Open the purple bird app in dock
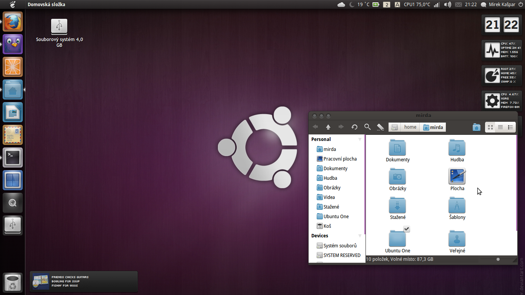525x295 pixels. coord(13,44)
